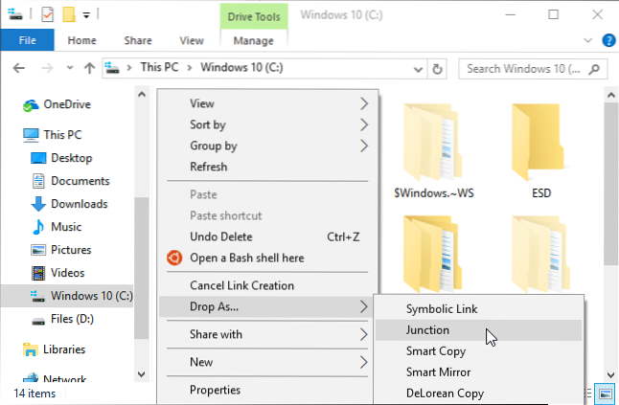Open Desktop in the navigation pane
Screen dimensions: 619x405
click(x=61, y=158)
